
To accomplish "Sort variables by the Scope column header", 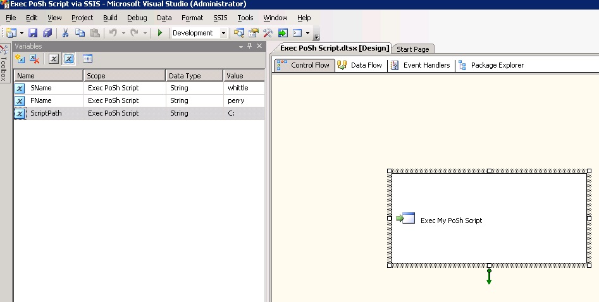I will tap(125, 76).
